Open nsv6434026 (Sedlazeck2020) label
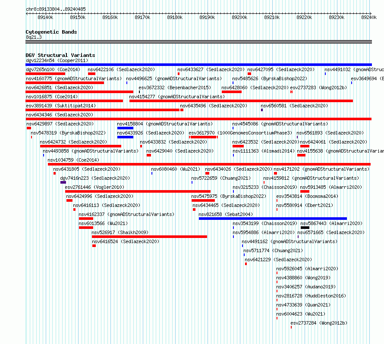The height and width of the screenshot is (344, 384). (x=239, y=169)
